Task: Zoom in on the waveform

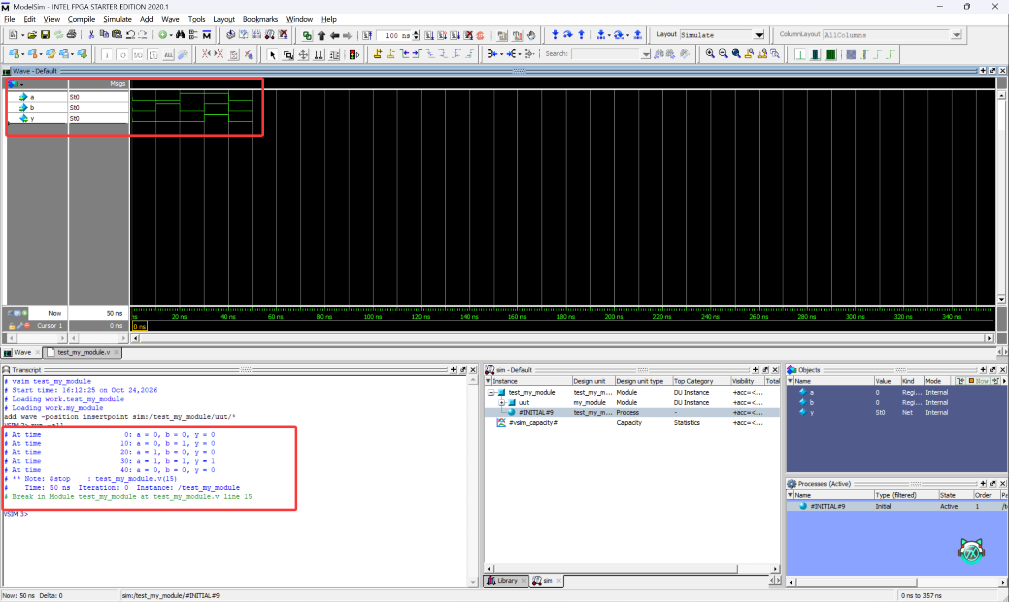Action: (x=710, y=54)
